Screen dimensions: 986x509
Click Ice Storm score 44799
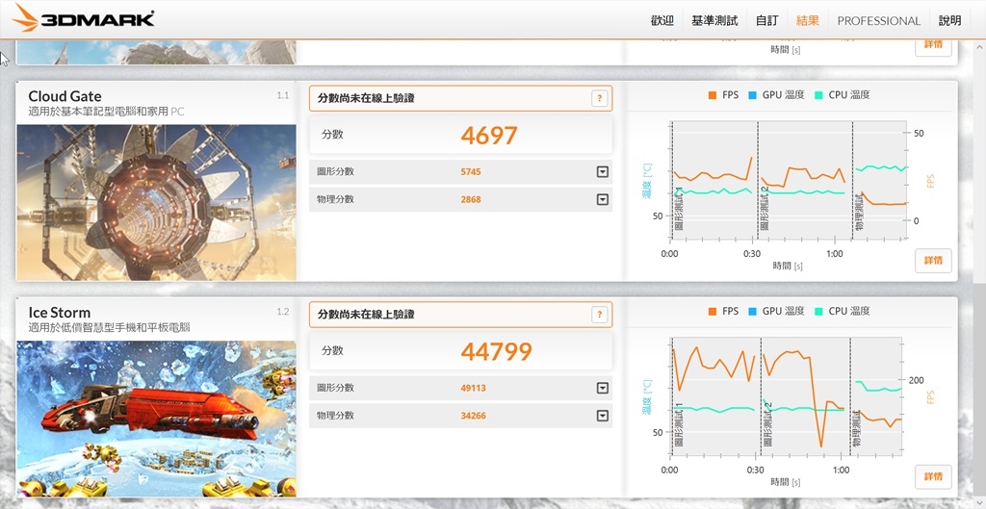pyautogui.click(x=496, y=351)
